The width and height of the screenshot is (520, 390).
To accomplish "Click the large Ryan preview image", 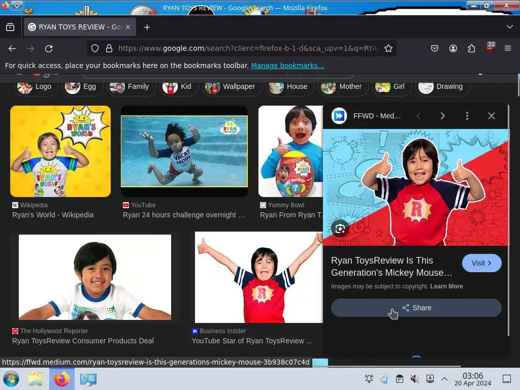I will (415, 187).
